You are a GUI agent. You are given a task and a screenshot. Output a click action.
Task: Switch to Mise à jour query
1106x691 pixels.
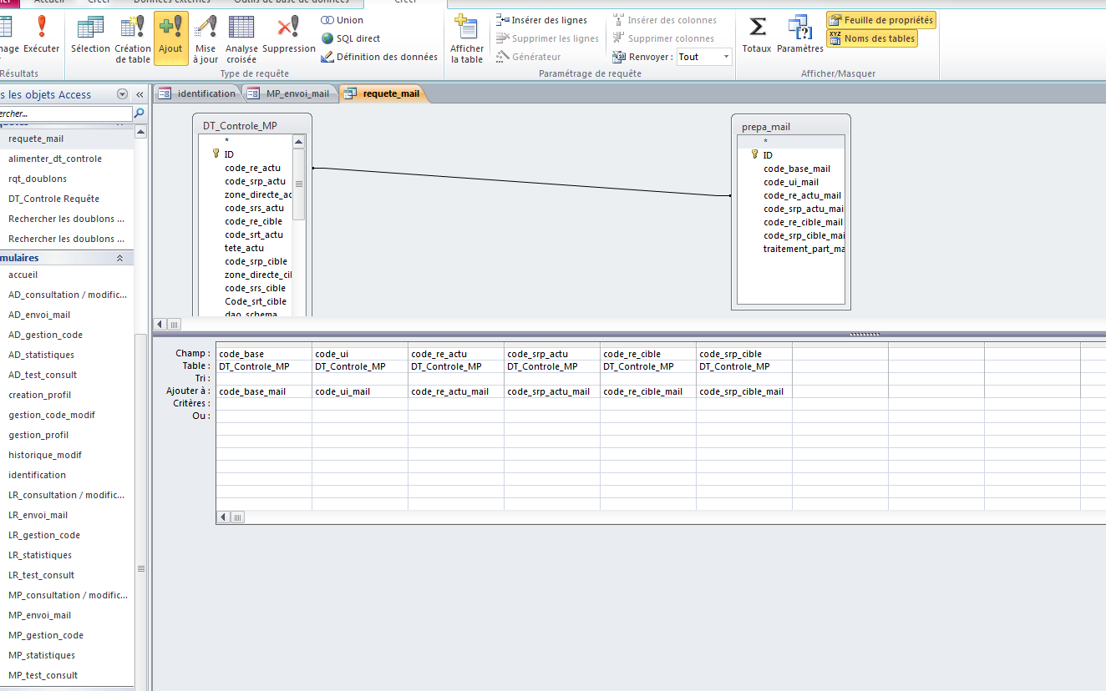coord(205,38)
